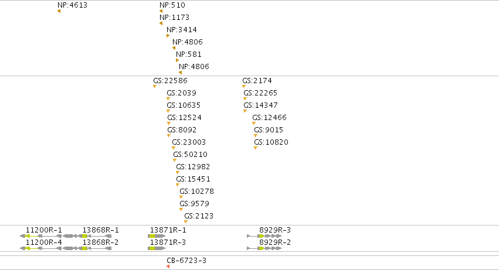
Task: Click the GS:12982 feature label
Action: pos(193,167)
